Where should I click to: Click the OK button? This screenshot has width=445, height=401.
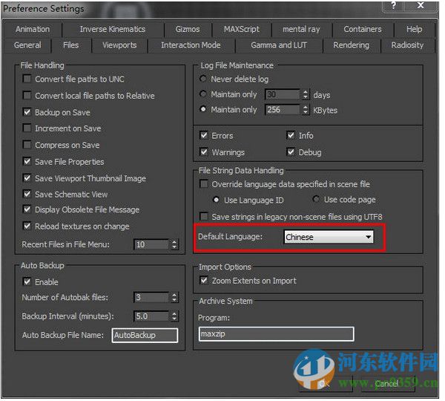(326, 384)
